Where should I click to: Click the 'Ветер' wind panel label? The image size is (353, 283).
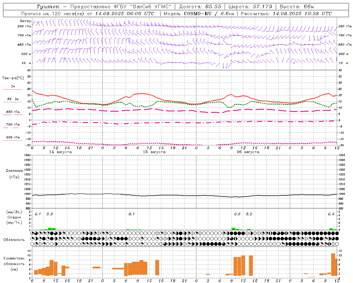26,21
